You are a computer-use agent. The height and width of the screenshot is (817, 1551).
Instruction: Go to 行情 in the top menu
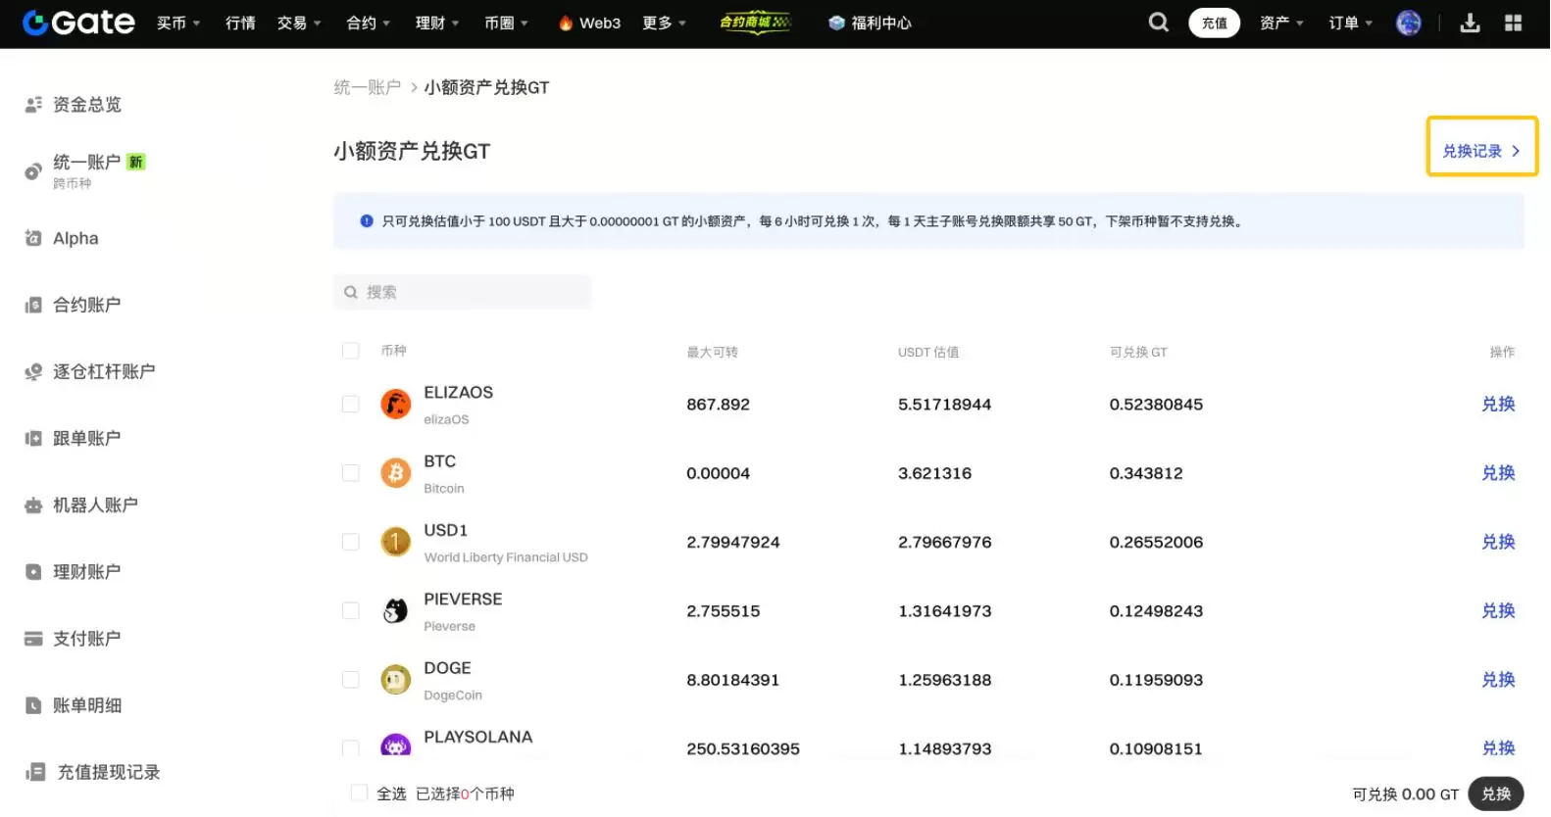(x=240, y=23)
